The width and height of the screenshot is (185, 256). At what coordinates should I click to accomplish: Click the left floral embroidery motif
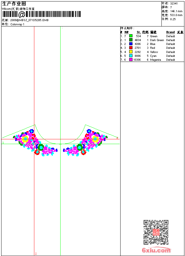click(x=36, y=143)
